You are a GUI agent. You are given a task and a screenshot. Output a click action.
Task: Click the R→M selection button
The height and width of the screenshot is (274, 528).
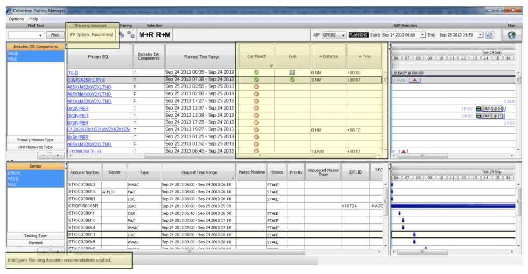[163, 35]
